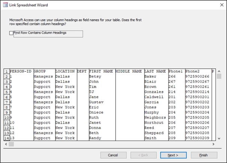Click the Phone2 column heading cell
This screenshot has height=163, width=227.
198,71
